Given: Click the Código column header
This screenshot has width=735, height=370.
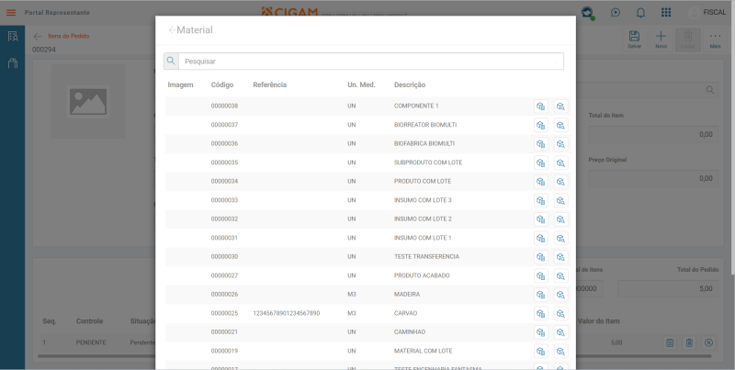Looking at the screenshot, I should click(x=222, y=84).
